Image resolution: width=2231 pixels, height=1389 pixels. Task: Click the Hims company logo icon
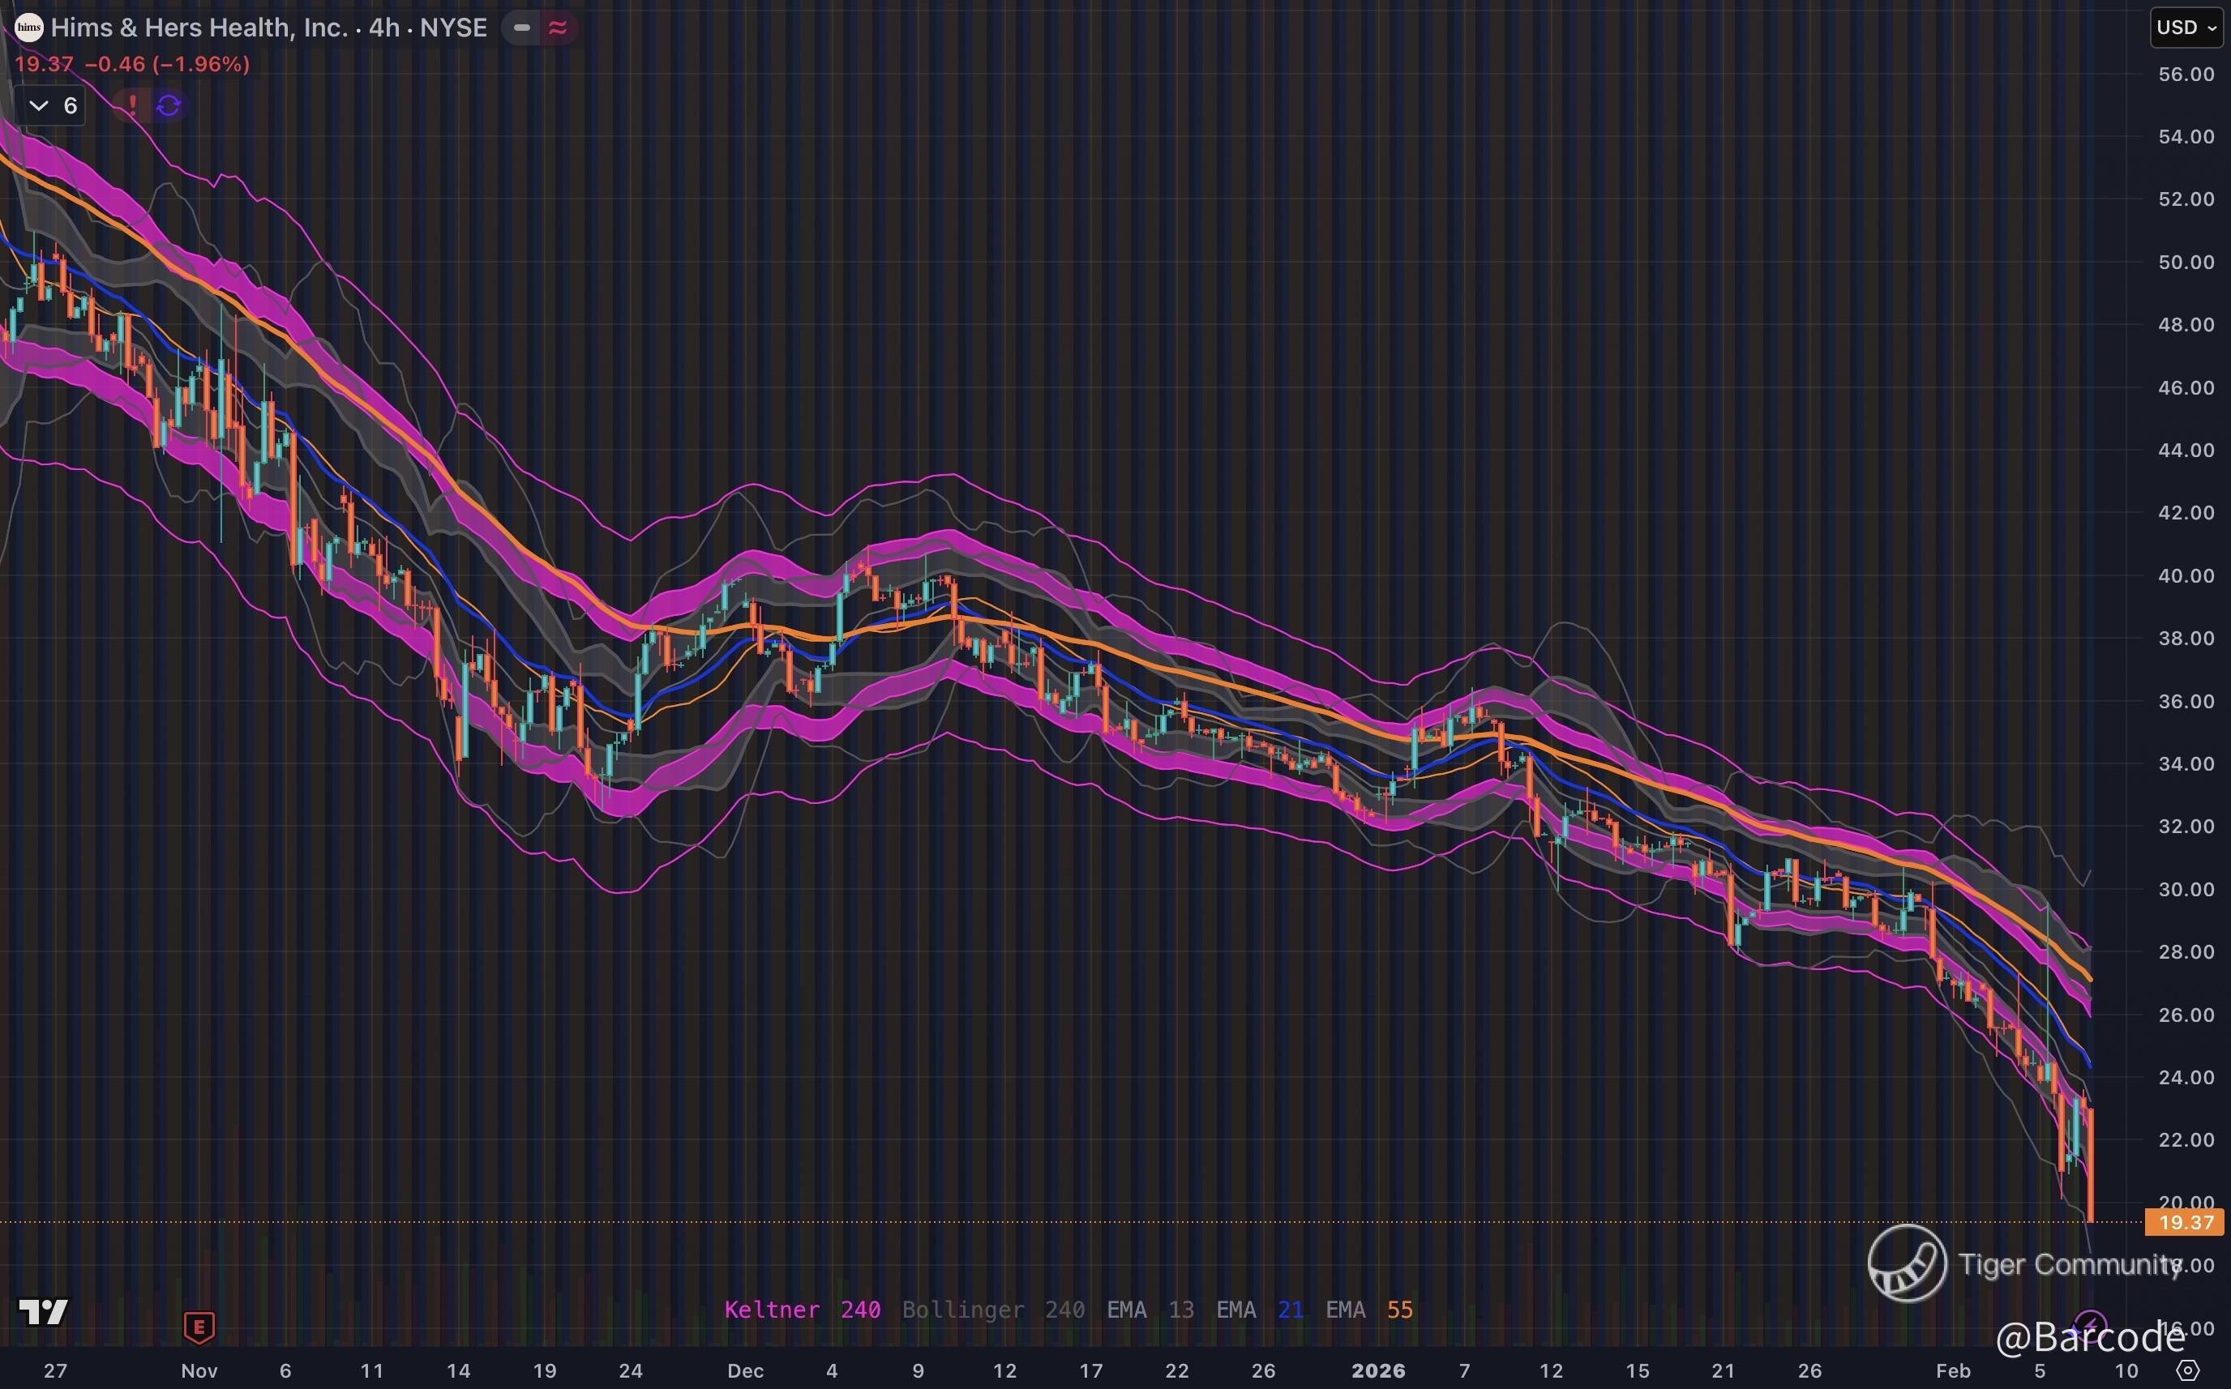click(29, 28)
